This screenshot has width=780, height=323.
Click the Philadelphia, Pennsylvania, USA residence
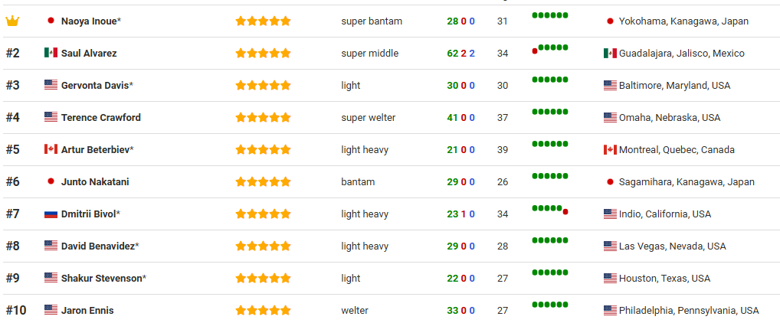tap(688, 311)
